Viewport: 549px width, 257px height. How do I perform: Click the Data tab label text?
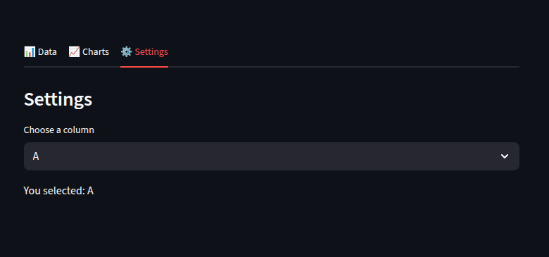(x=47, y=52)
